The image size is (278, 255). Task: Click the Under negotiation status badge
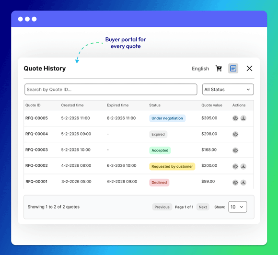coord(167,118)
